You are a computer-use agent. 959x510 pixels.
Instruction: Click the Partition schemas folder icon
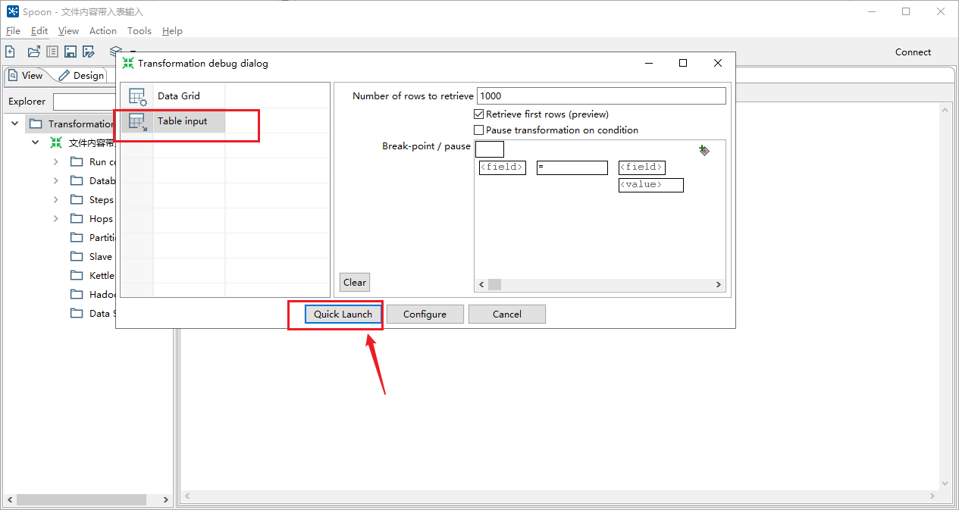77,237
